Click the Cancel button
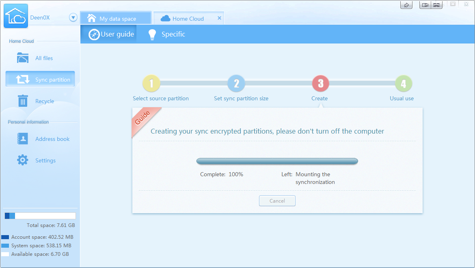Screen dimensions: 475x268 pyautogui.click(x=277, y=201)
